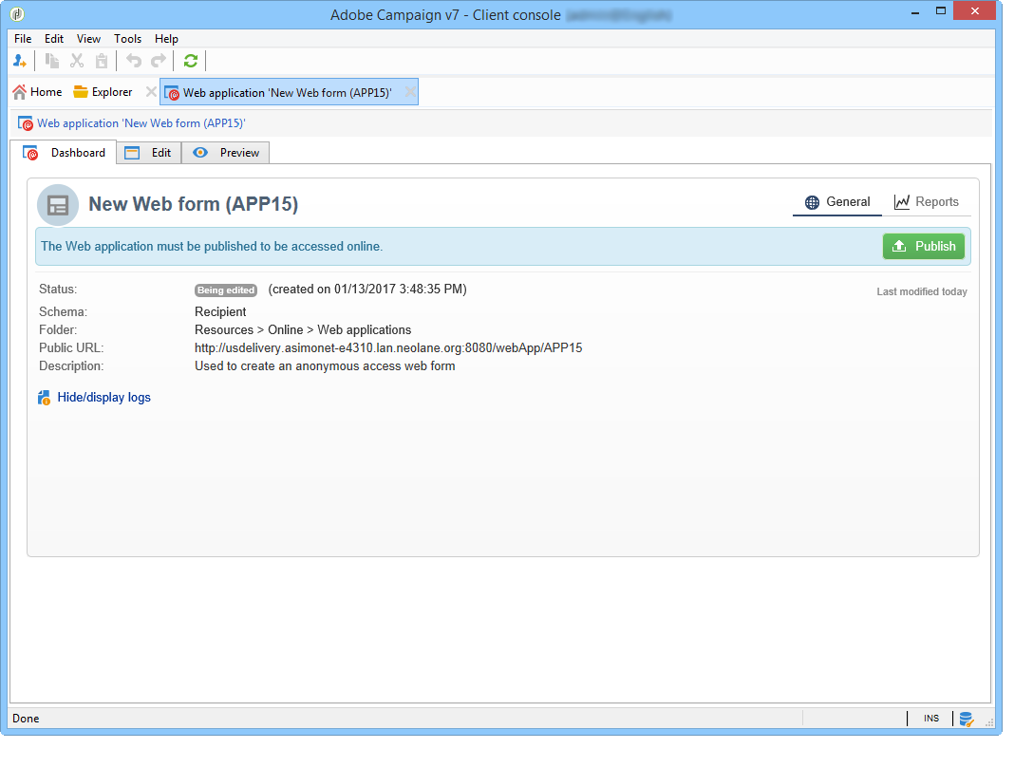Viewport: 1033px width, 767px height.
Task: Switch to the Preview tab
Action: tap(226, 153)
